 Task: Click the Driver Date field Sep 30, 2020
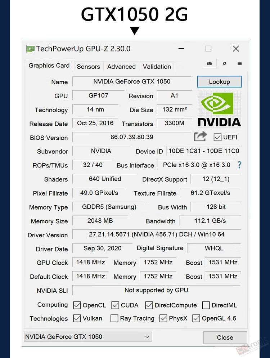pyautogui.click(x=103, y=248)
